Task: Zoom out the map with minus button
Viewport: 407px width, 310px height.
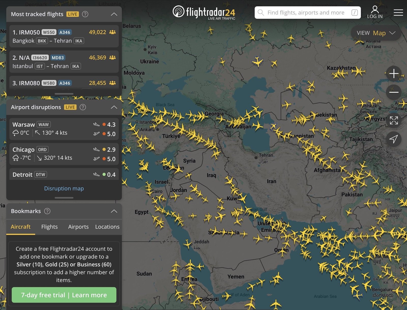Action: click(394, 92)
